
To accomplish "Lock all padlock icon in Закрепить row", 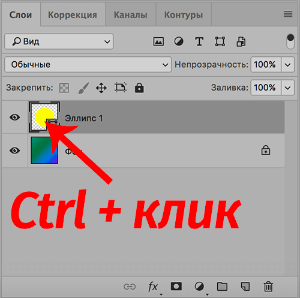I will coord(139,88).
